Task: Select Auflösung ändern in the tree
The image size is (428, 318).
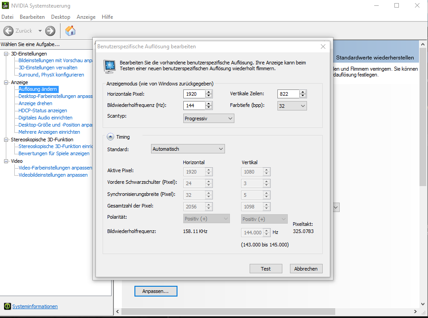Action: 38,89
